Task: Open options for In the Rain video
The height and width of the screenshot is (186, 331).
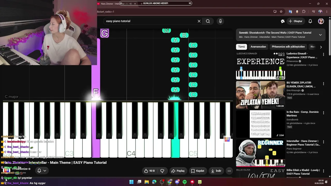Action: point(324,113)
